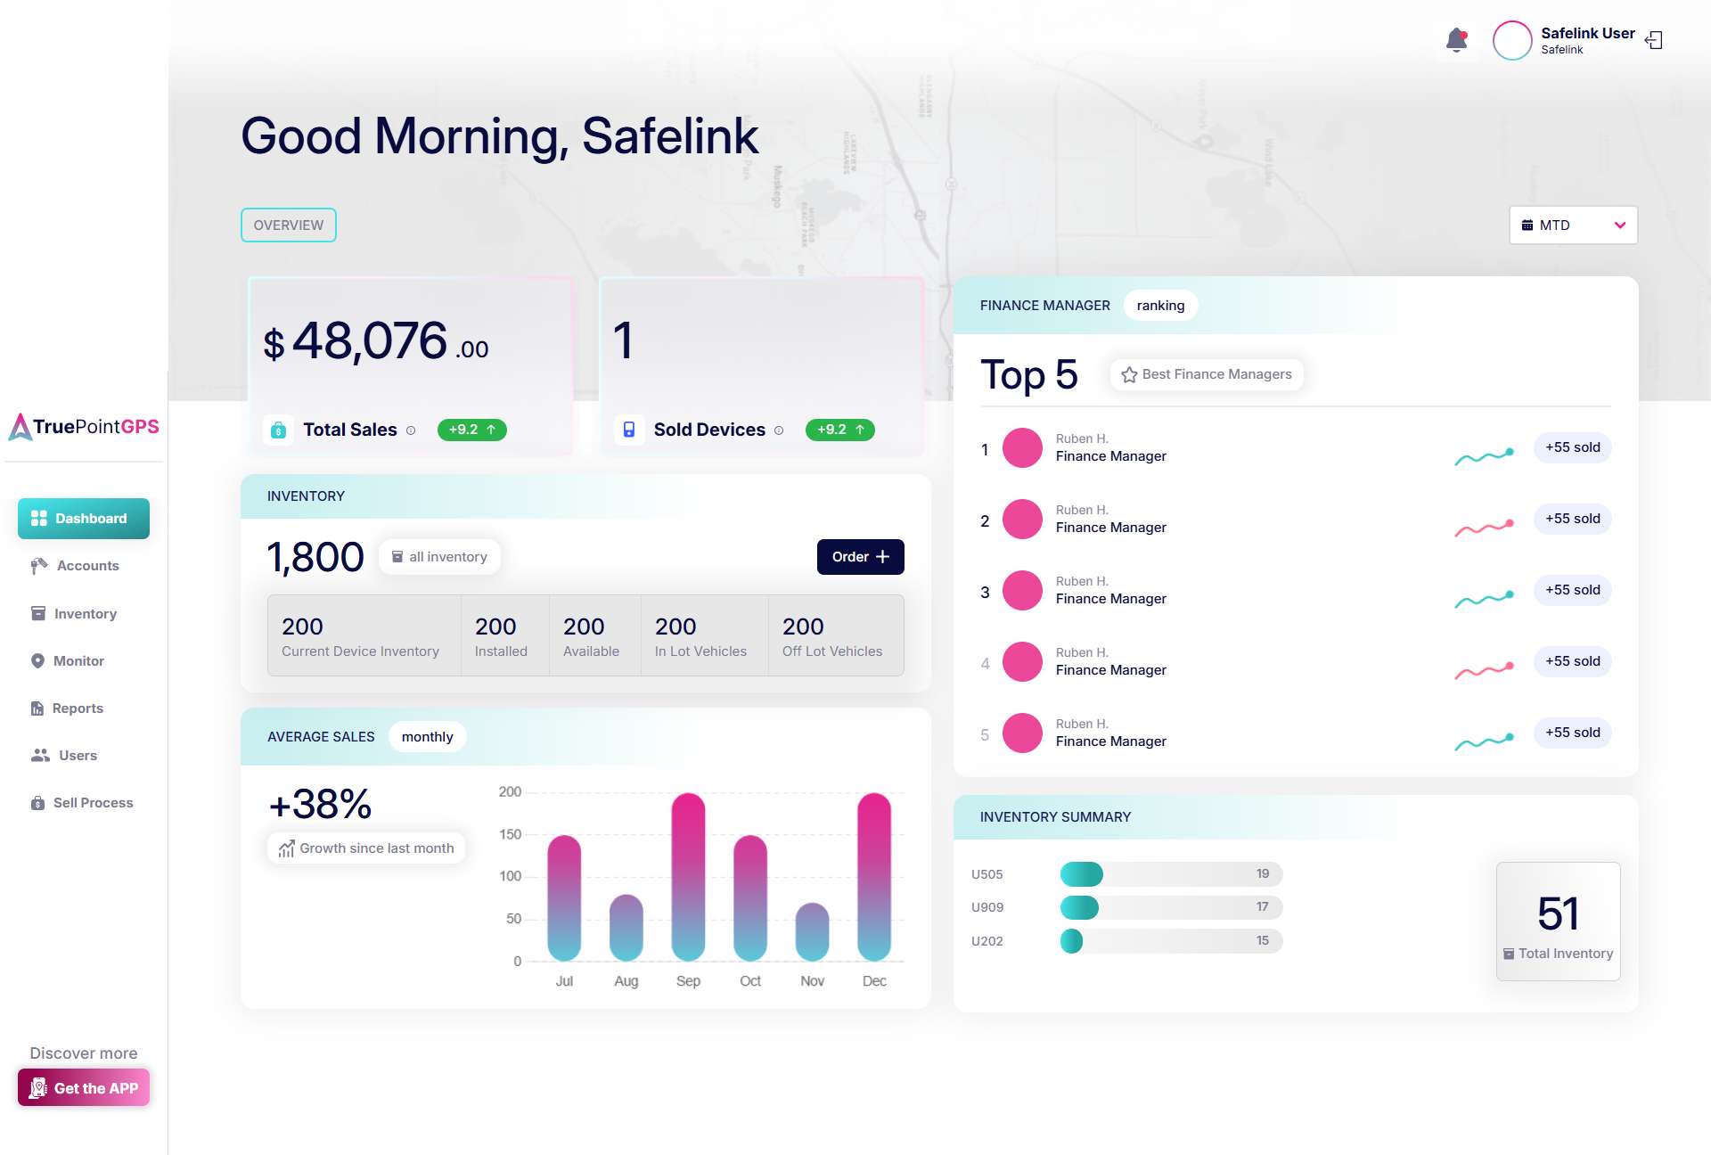Expand the all inventory filter
The image size is (1711, 1155).
(x=439, y=556)
